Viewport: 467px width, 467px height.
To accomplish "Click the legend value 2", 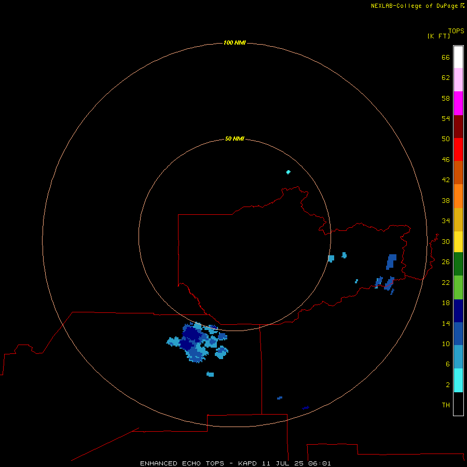I will coord(448,384).
